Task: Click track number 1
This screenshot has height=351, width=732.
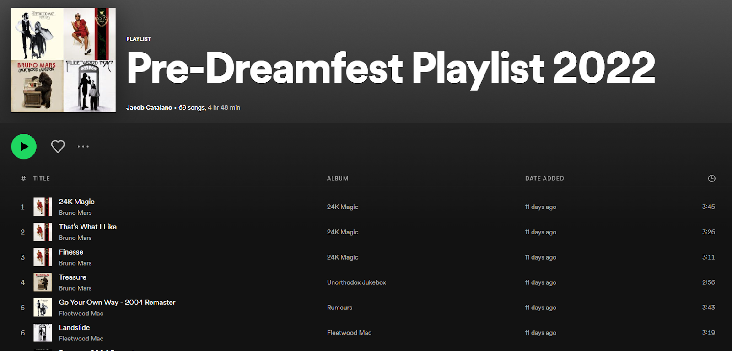Action: pyautogui.click(x=22, y=207)
